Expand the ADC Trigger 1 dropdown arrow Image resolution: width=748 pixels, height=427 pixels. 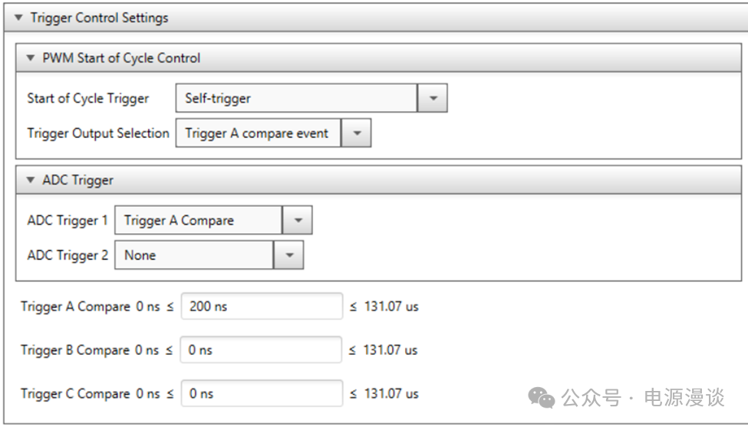pyautogui.click(x=298, y=221)
